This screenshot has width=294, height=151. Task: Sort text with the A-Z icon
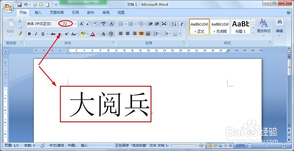(x=174, y=24)
